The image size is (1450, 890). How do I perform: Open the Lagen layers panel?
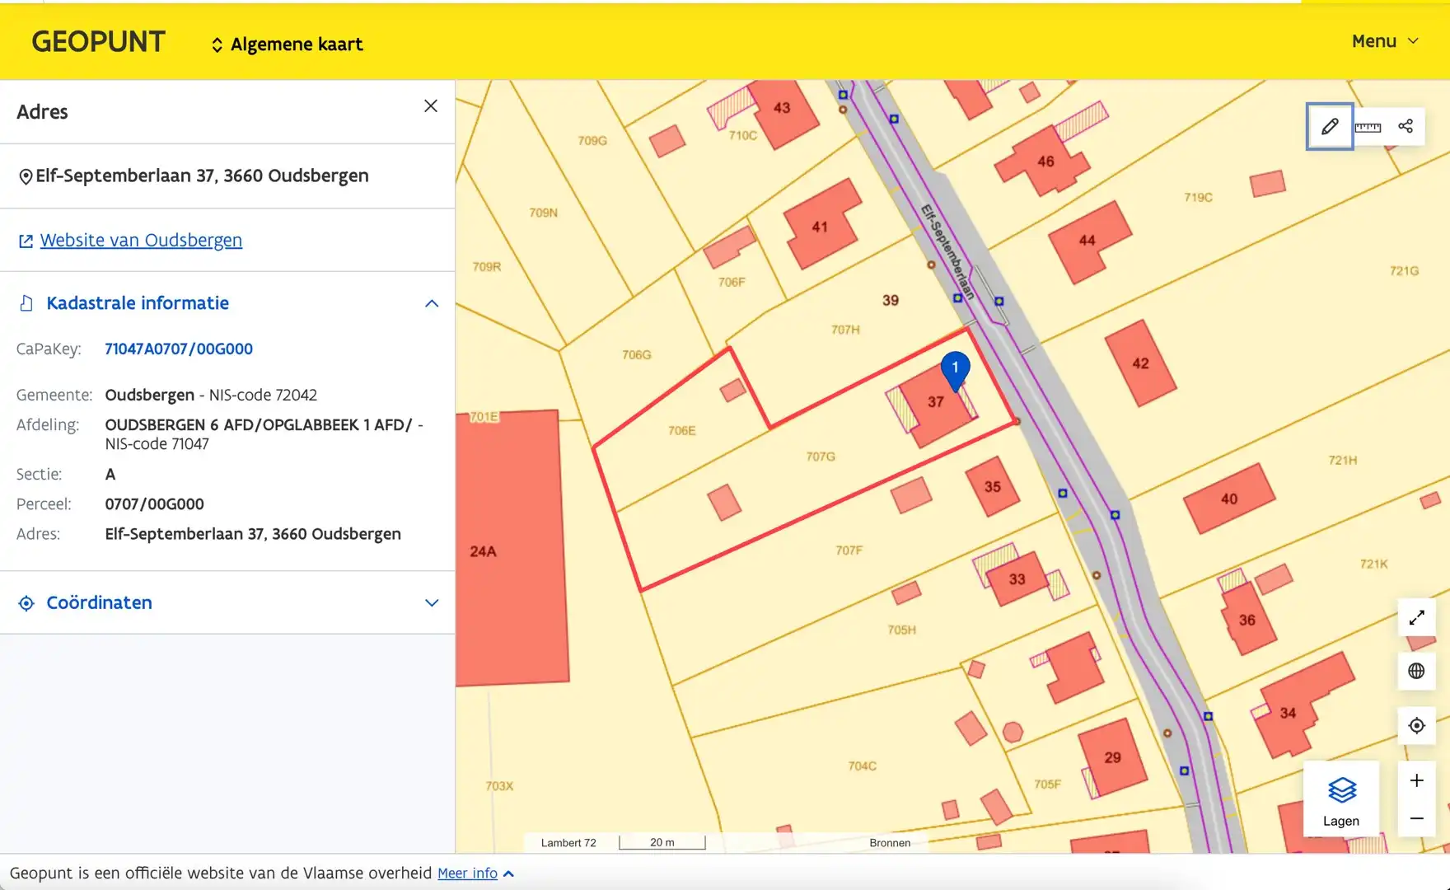(x=1341, y=799)
